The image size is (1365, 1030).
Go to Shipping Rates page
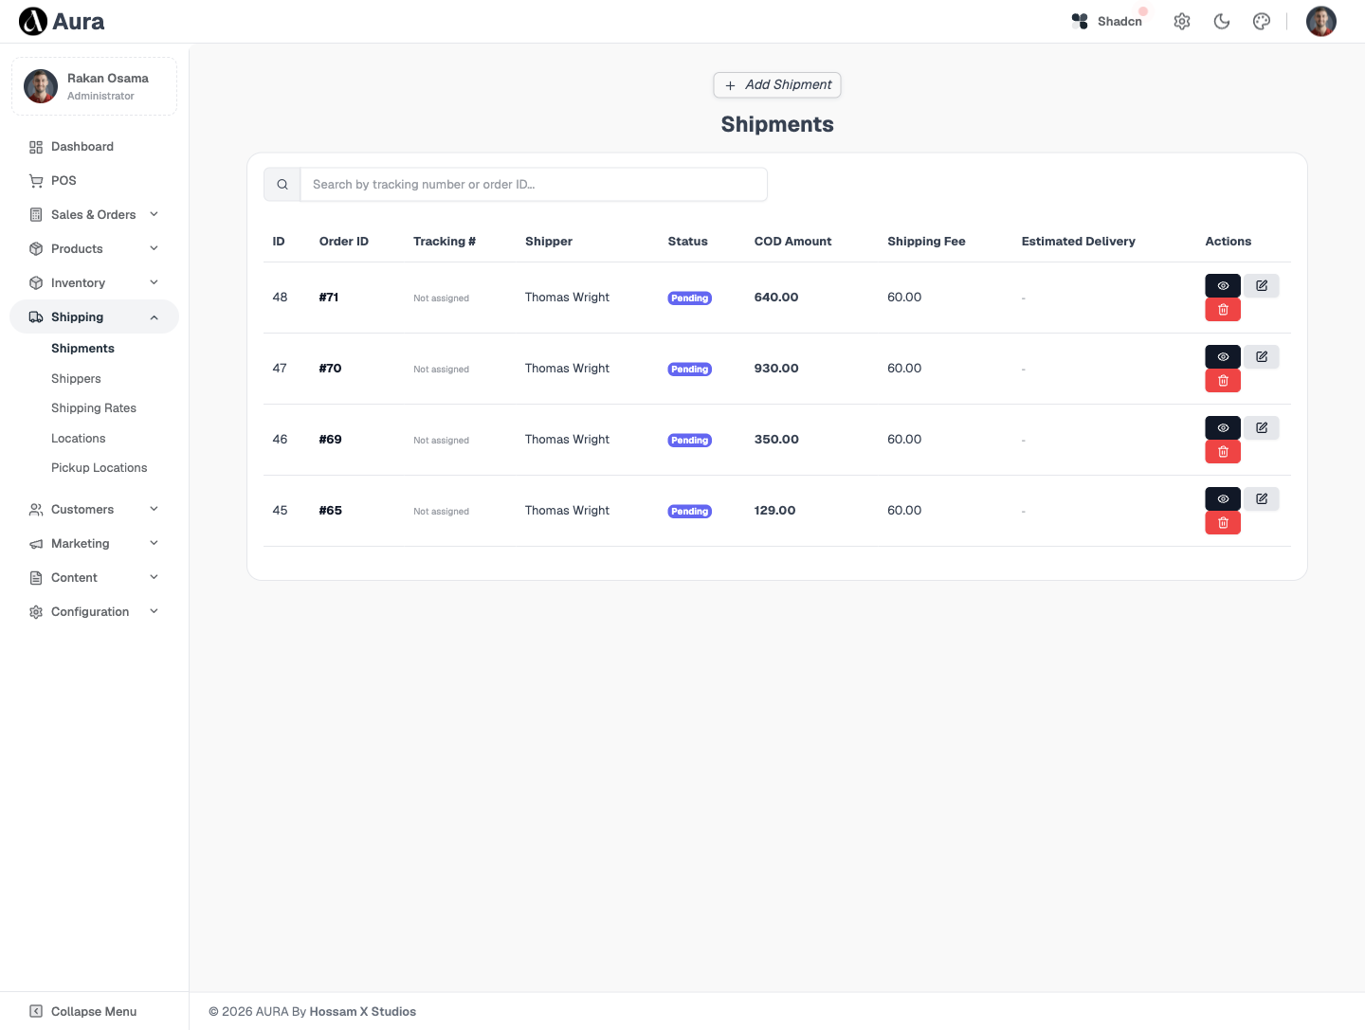(x=94, y=408)
